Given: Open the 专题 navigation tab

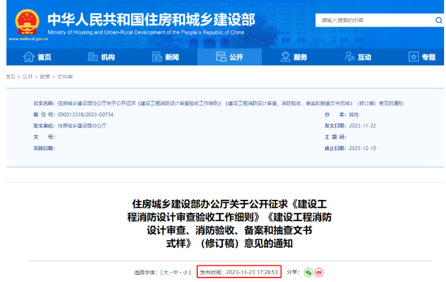Looking at the screenshot, I should (x=422, y=57).
